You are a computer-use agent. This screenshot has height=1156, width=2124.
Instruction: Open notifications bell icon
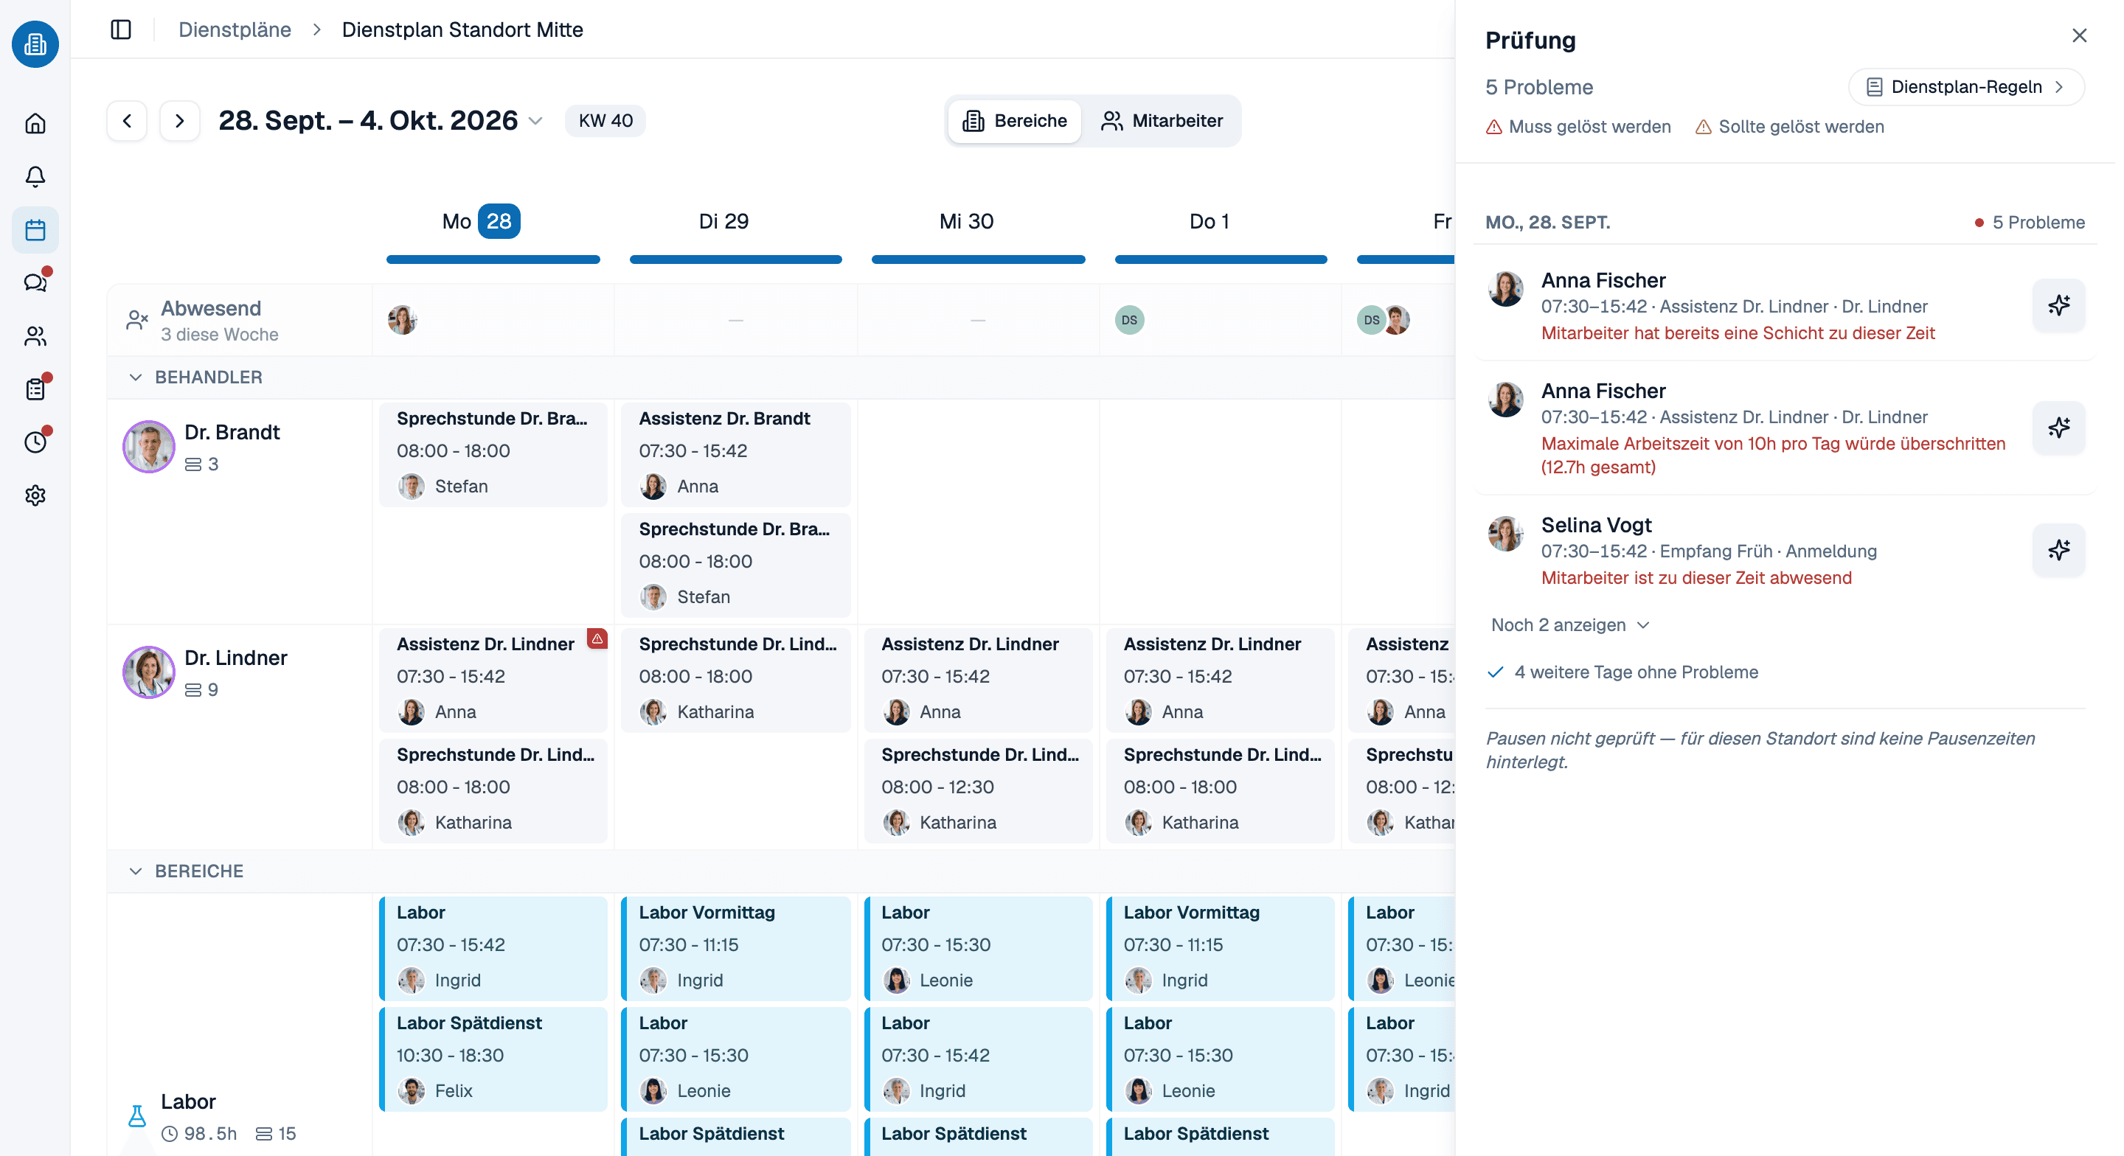(x=35, y=176)
